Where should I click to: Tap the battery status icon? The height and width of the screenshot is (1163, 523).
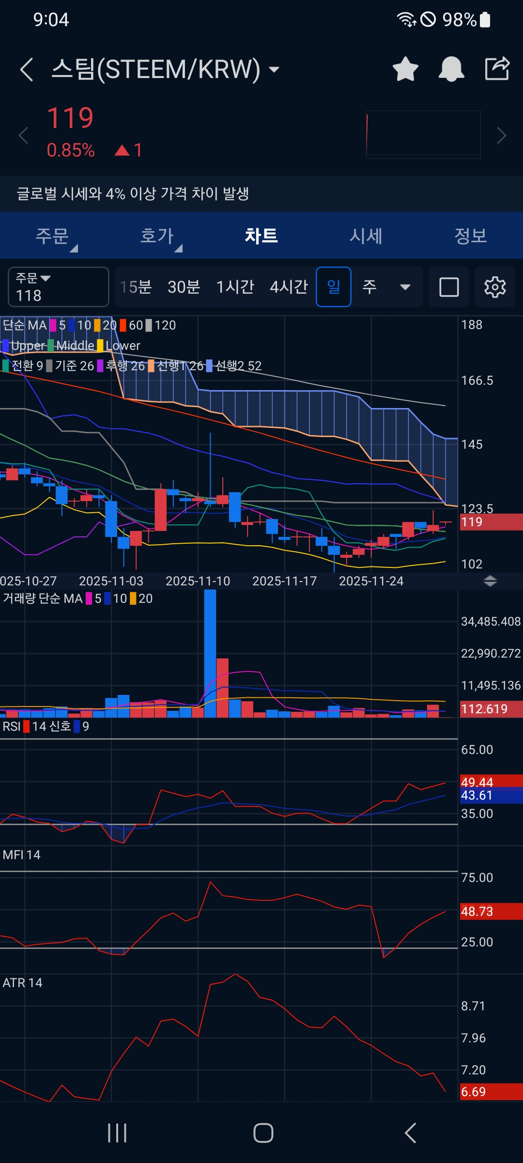point(485,19)
